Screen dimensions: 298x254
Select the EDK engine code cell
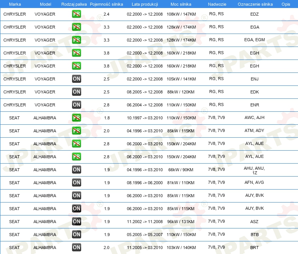tap(255, 92)
